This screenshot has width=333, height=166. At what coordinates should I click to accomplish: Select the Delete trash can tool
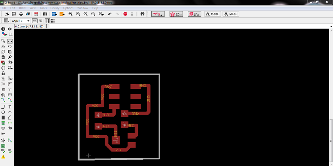[x=3, y=57]
